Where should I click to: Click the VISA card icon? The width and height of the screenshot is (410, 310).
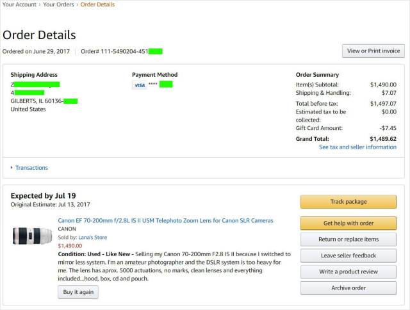139,85
